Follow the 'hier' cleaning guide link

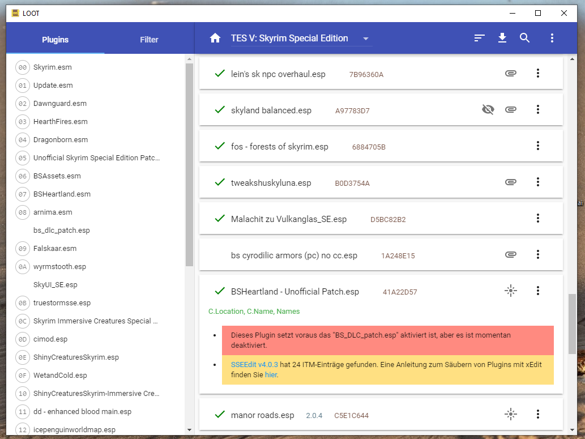coord(271,374)
